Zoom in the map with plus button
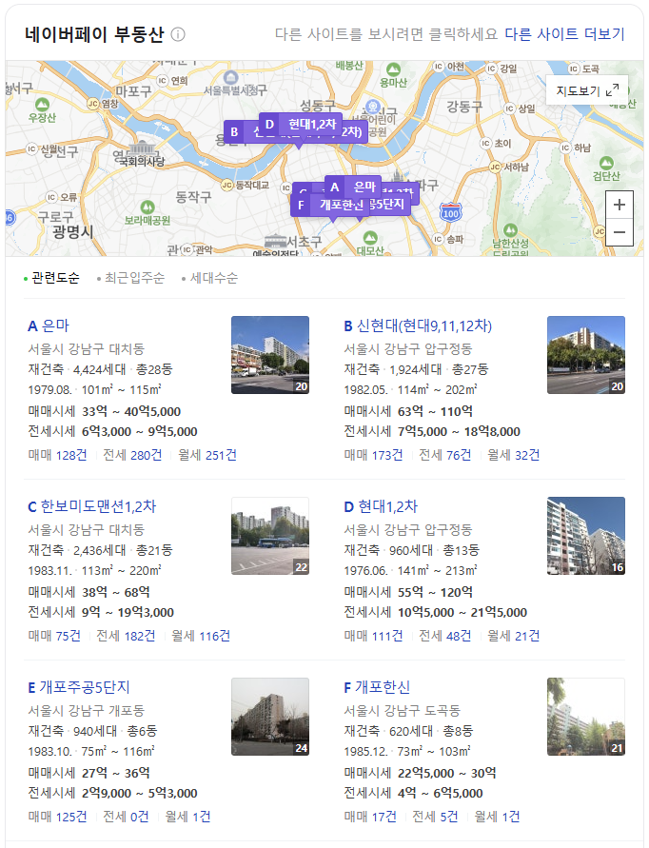This screenshot has width=649, height=848. 619,205
